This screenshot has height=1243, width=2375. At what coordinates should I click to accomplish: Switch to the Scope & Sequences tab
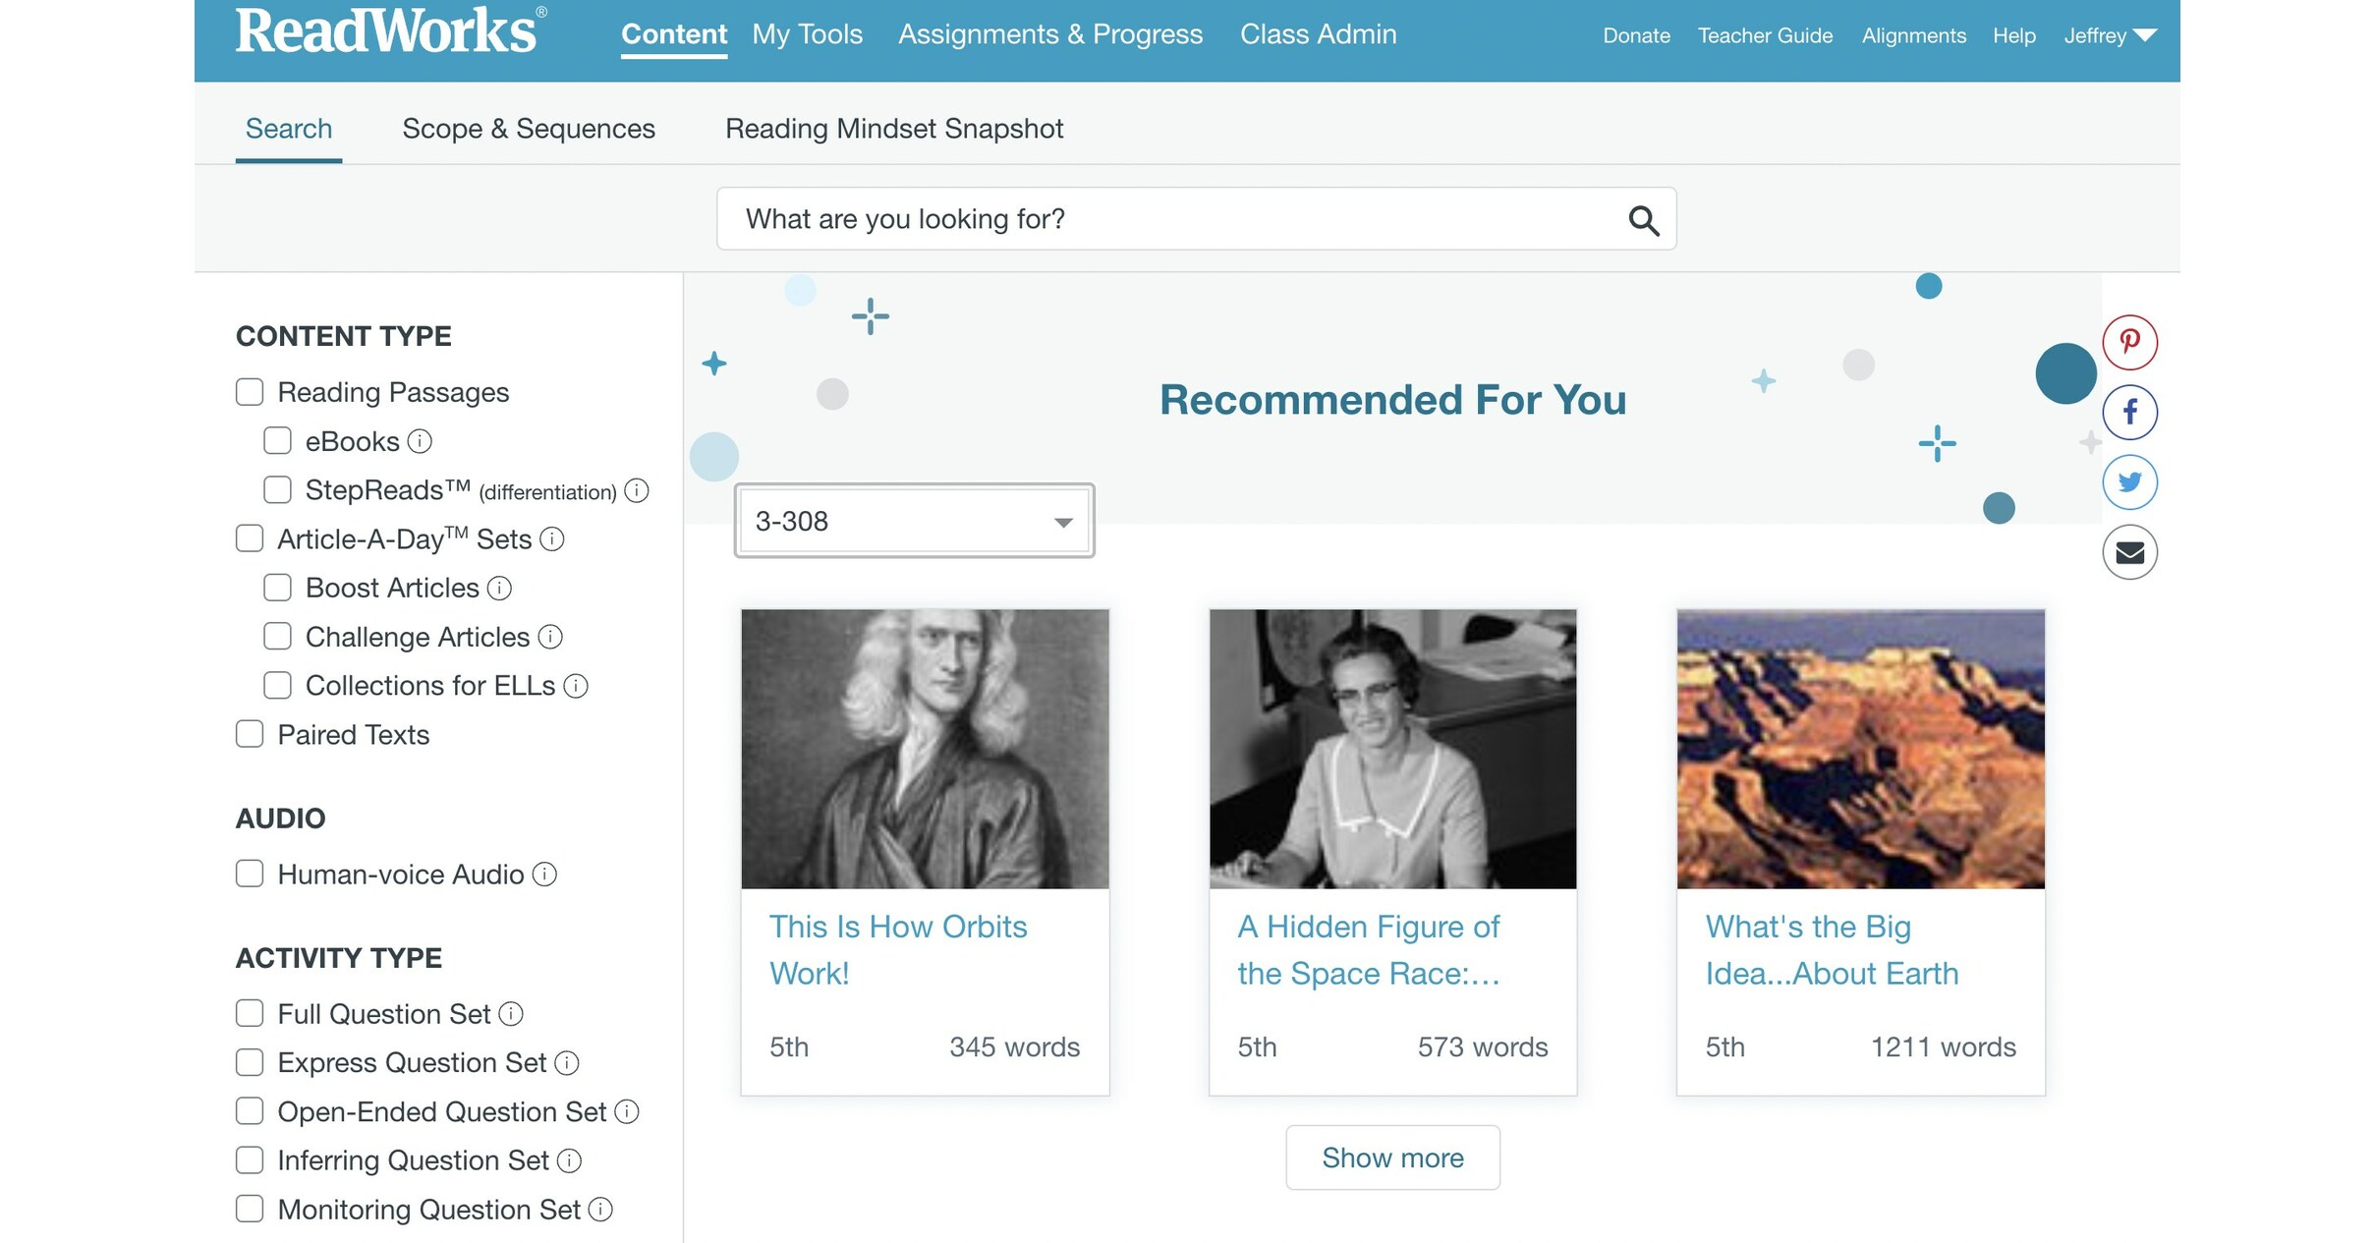coord(529,128)
